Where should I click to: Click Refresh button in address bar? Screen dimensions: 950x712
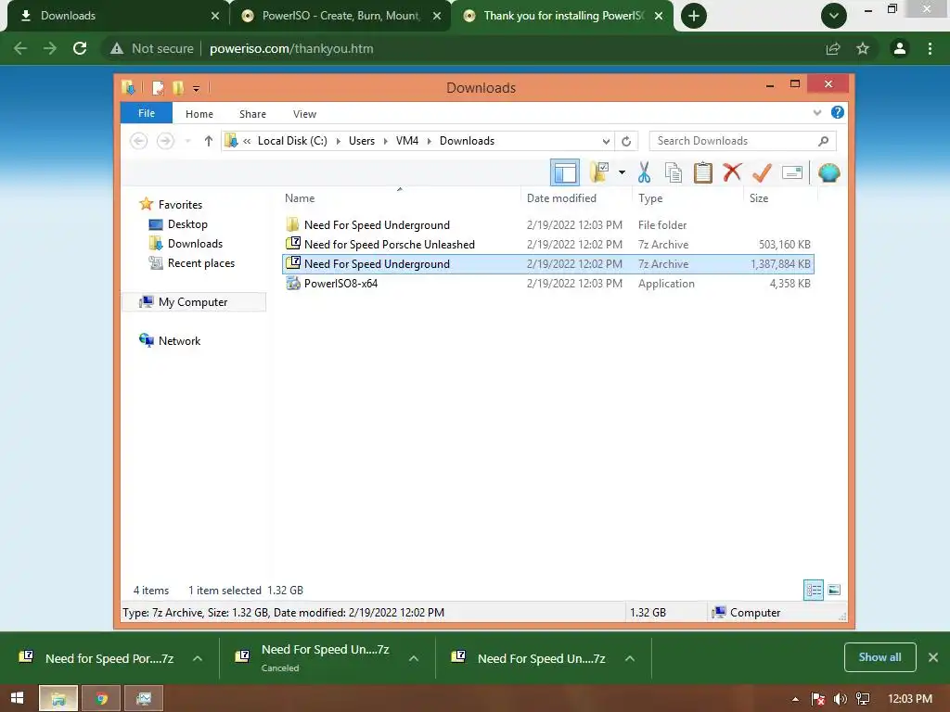coord(626,141)
